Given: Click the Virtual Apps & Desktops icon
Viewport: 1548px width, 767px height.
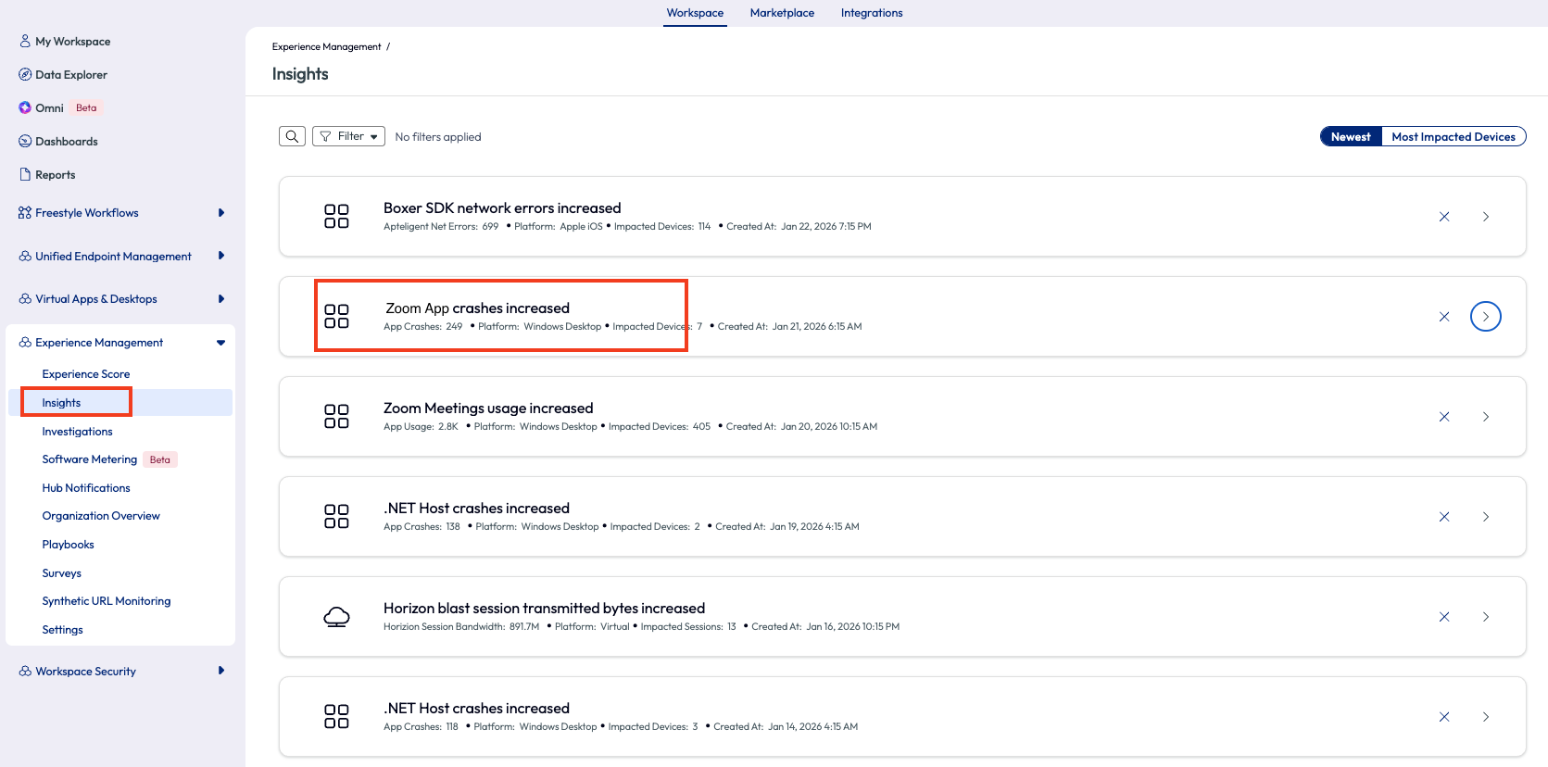Looking at the screenshot, I should point(25,298).
